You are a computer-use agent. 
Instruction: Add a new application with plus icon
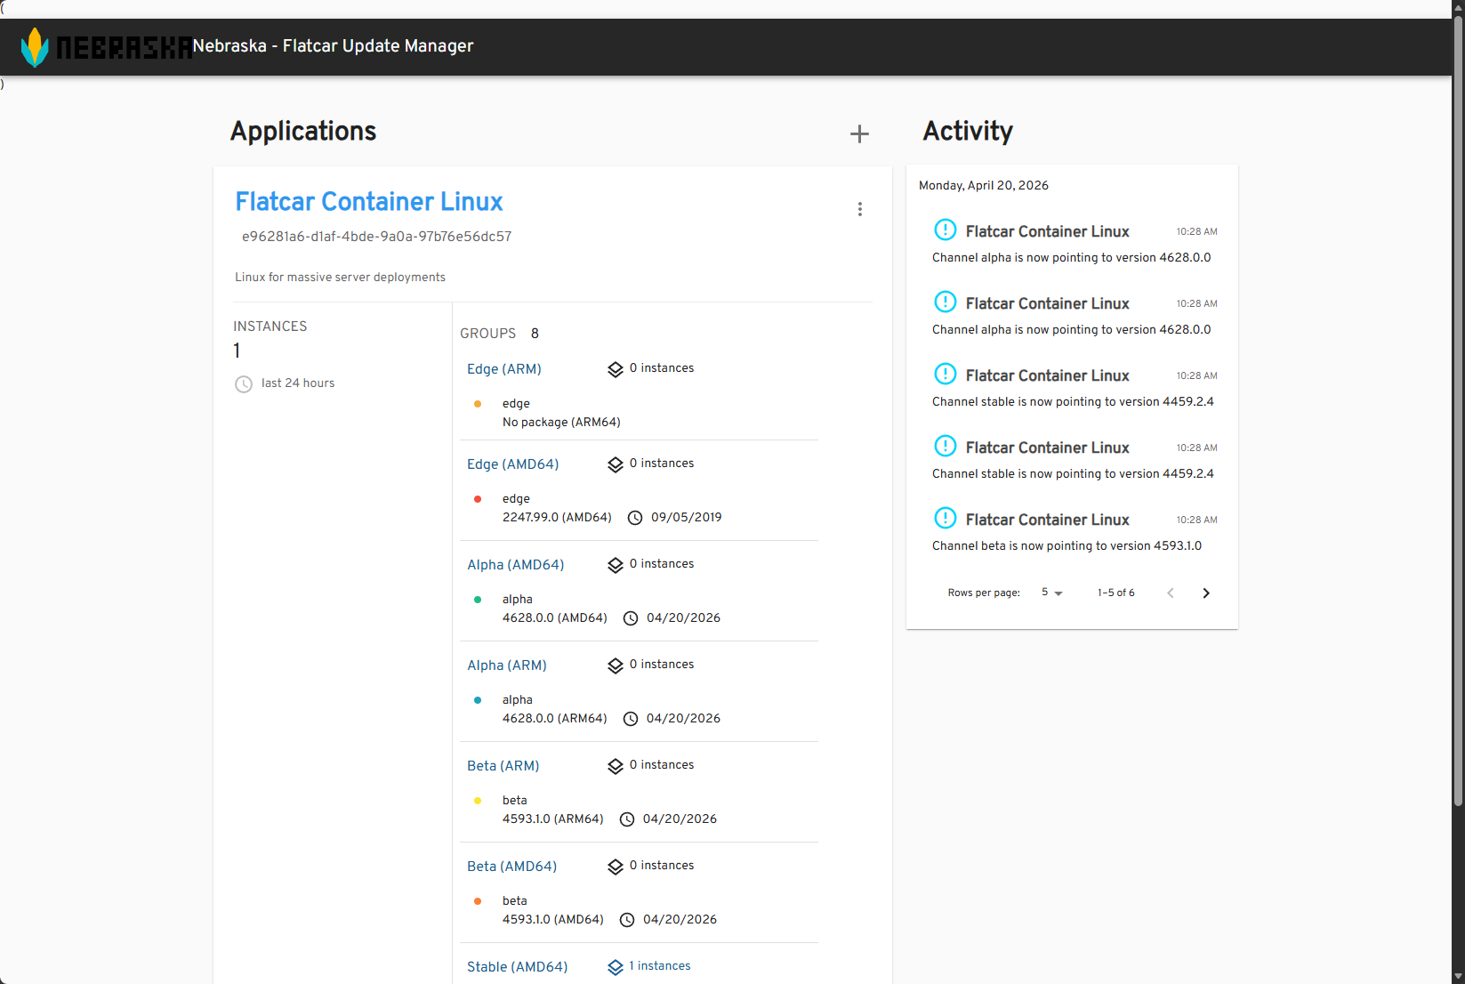[x=859, y=134]
